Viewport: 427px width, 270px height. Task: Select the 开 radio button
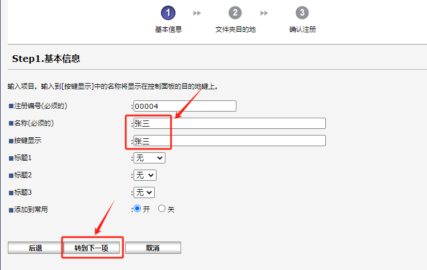pos(137,209)
